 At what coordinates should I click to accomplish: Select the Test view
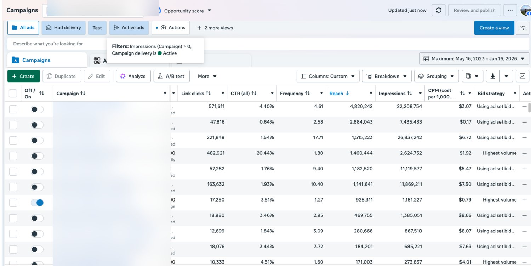97,28
